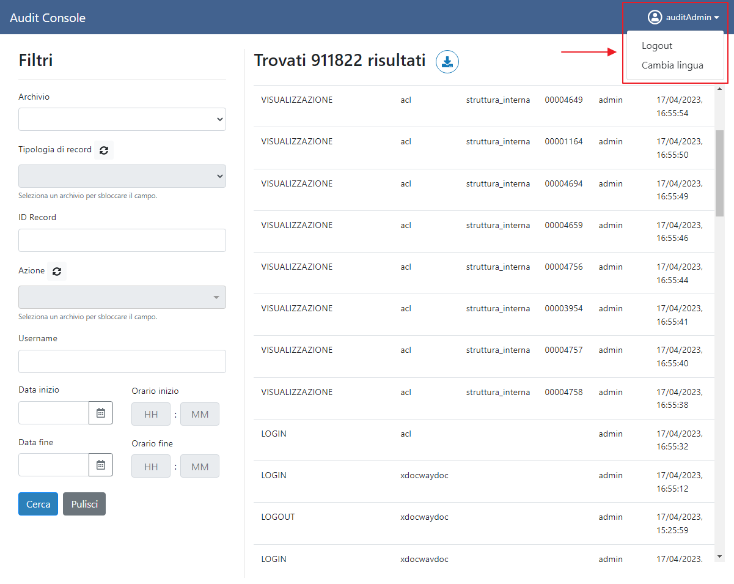
Task: Refresh the Azione options list
Action: (57, 271)
